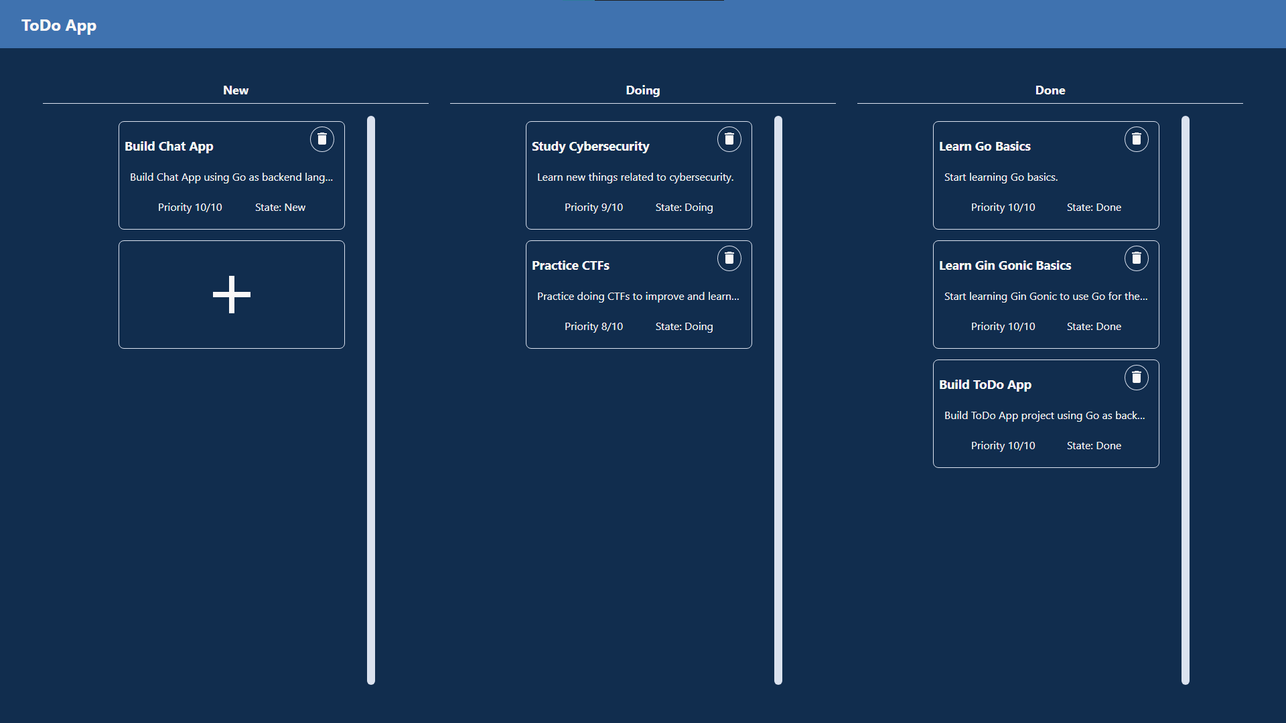Viewport: 1286px width, 723px height.
Task: Click 'State: Done' on Learn Gin Gonic Basics
Action: (x=1094, y=326)
